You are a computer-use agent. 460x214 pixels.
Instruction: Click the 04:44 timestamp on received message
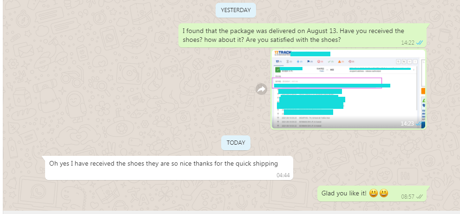tap(283, 175)
